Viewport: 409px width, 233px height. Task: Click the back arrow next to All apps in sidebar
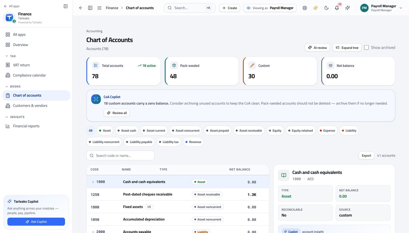point(5,6)
